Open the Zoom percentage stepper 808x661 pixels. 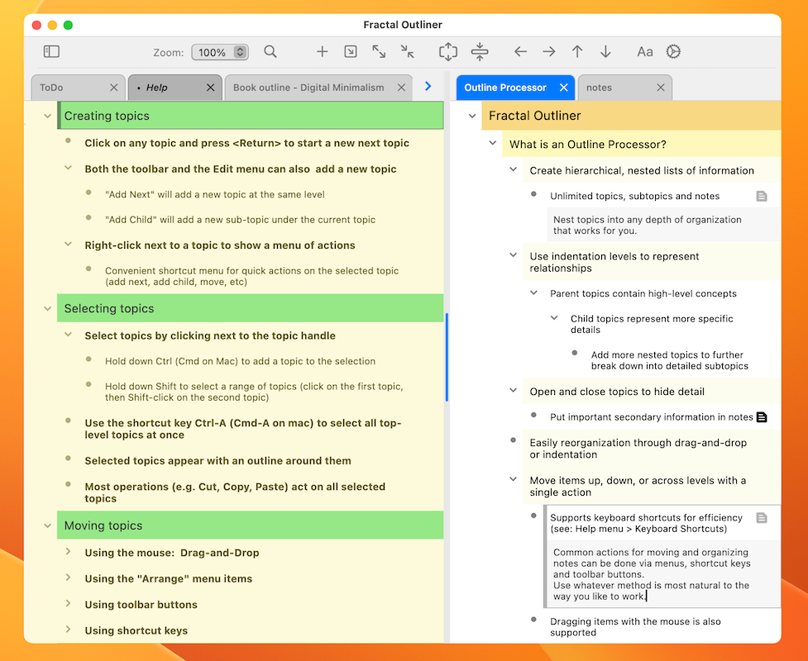pyautogui.click(x=240, y=52)
